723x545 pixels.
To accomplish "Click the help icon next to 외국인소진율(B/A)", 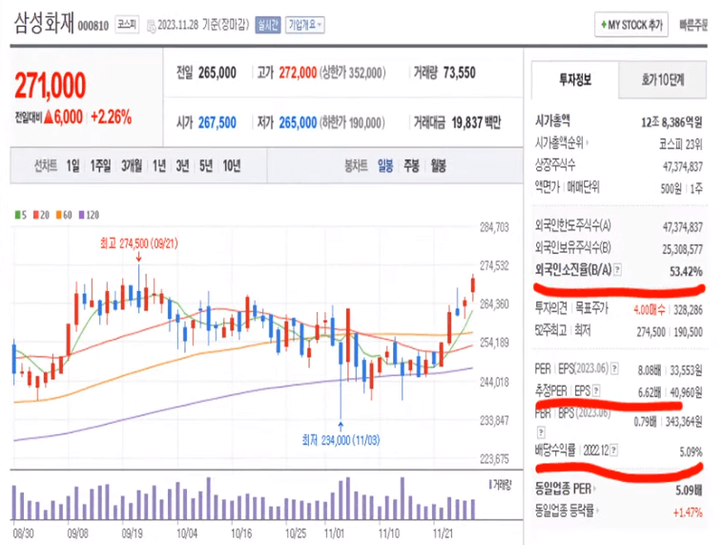I will 617,269.
